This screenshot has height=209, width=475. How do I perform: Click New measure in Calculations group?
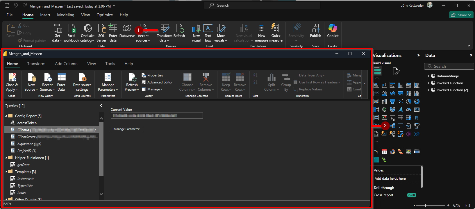pyautogui.click(x=262, y=33)
